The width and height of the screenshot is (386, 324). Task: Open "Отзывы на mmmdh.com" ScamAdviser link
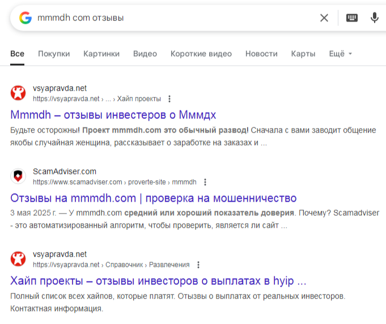coord(154,198)
